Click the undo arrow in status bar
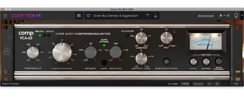Screen dimensions: 244x103 [x=209, y=84]
